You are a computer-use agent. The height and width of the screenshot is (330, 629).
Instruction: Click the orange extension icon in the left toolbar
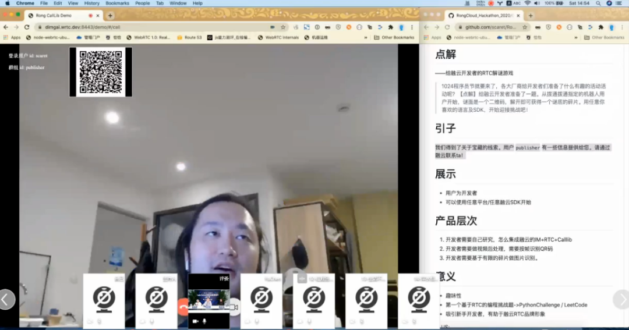349,27
